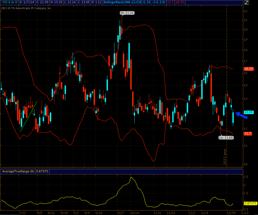
Task: Click the 16.33 upper band price tag
Action: tap(248, 68)
